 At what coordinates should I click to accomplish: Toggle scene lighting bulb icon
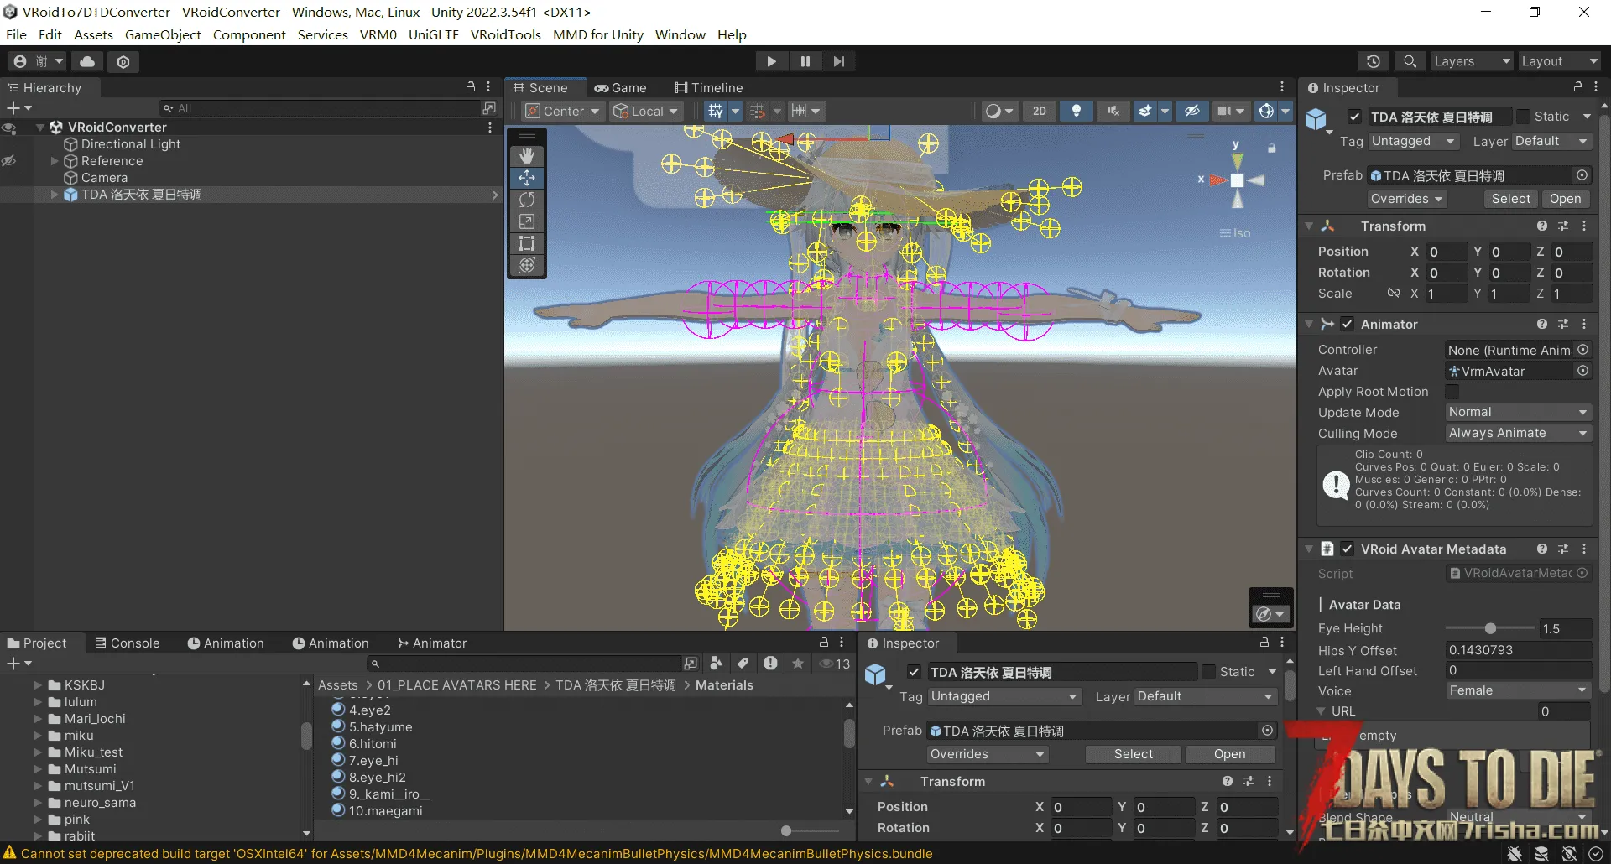1077,111
